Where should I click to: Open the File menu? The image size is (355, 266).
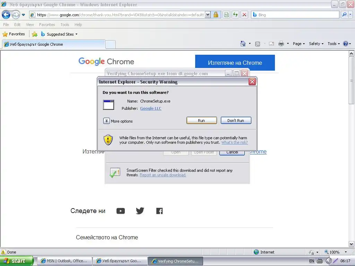click(6, 25)
